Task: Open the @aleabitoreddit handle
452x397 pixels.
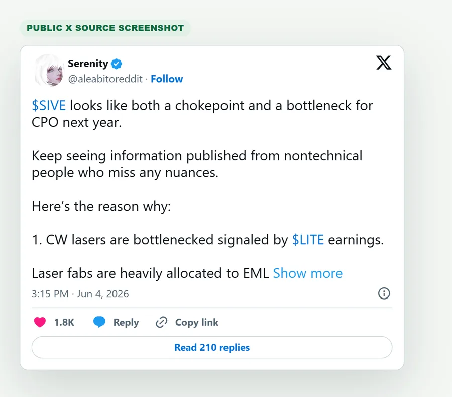Action: (x=105, y=79)
